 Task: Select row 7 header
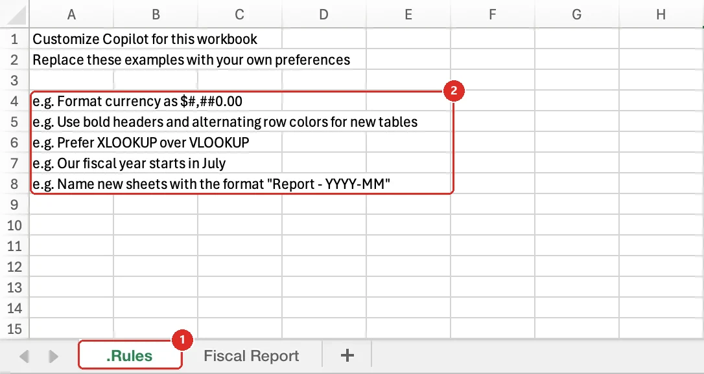point(14,163)
